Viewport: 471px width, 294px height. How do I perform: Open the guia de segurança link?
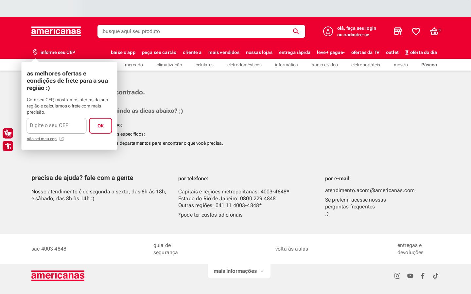(166, 249)
